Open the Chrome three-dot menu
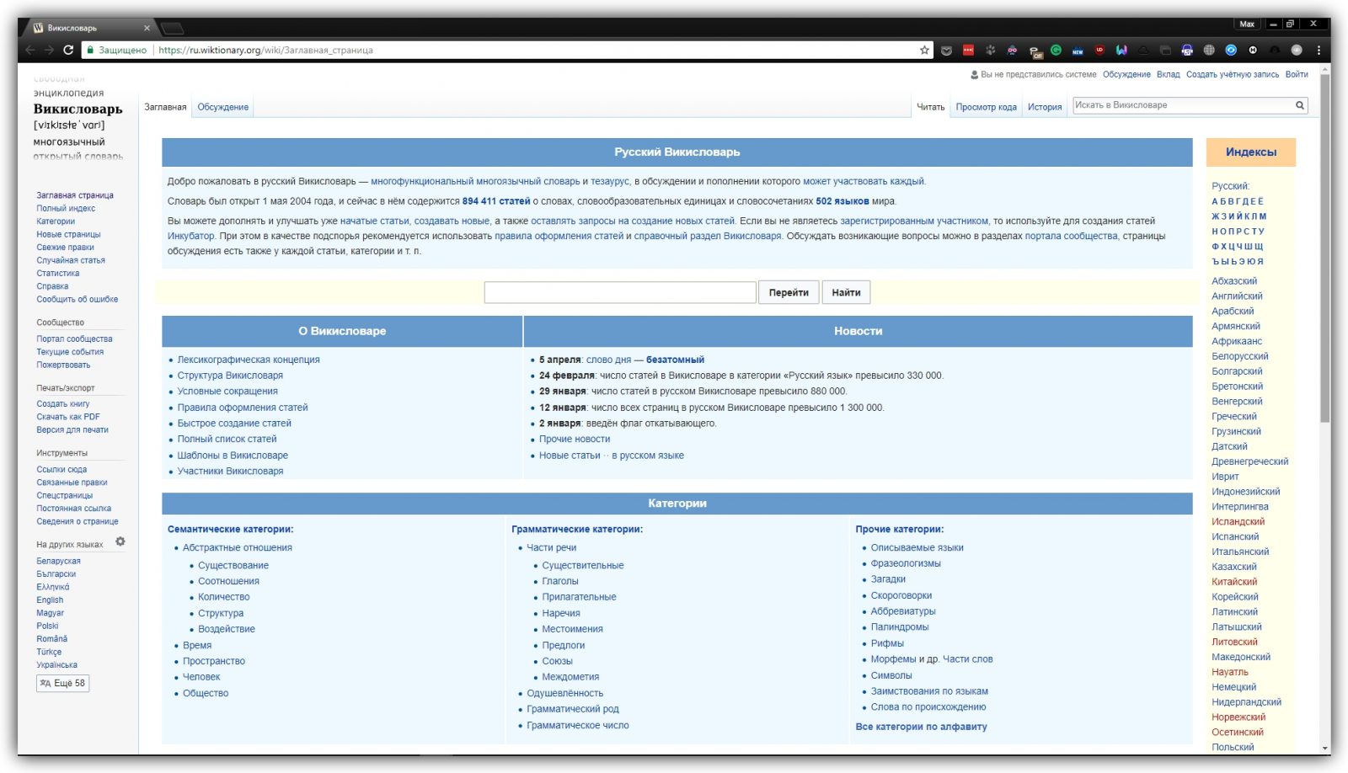Viewport: 1348px width, 773px height. (1319, 51)
